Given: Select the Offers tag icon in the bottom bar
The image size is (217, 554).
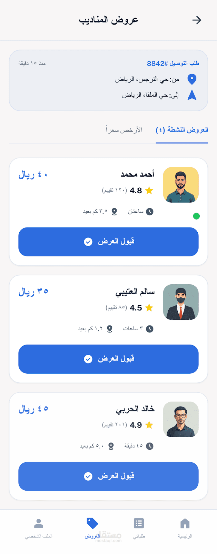Looking at the screenshot, I should 92,523.
